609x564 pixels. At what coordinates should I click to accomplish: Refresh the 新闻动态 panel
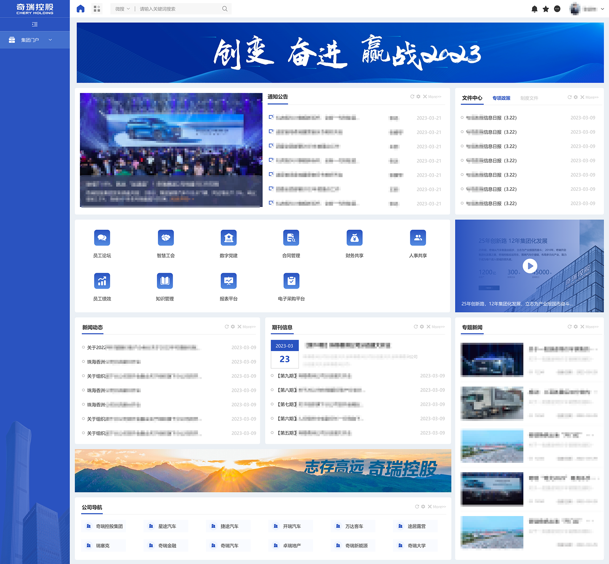pyautogui.click(x=227, y=327)
